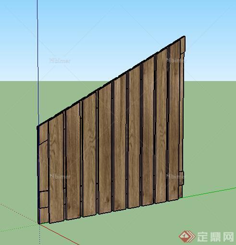
Task: Click the 定鼎网 watermark text
Action: pyautogui.click(x=215, y=237)
